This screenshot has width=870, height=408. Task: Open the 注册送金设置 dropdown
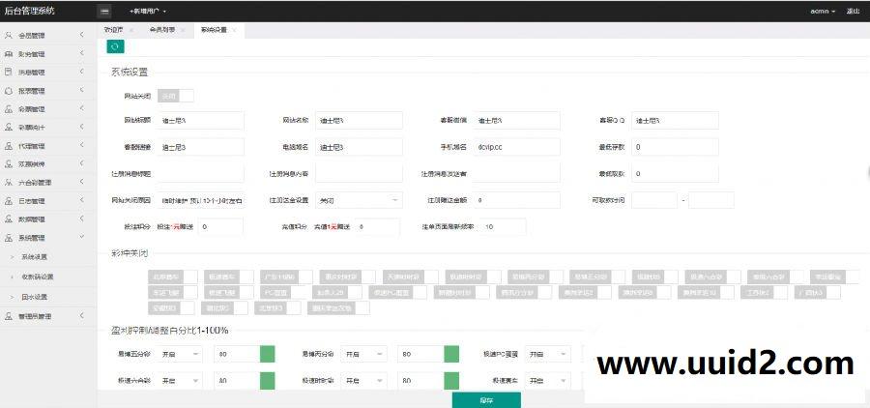pos(359,200)
